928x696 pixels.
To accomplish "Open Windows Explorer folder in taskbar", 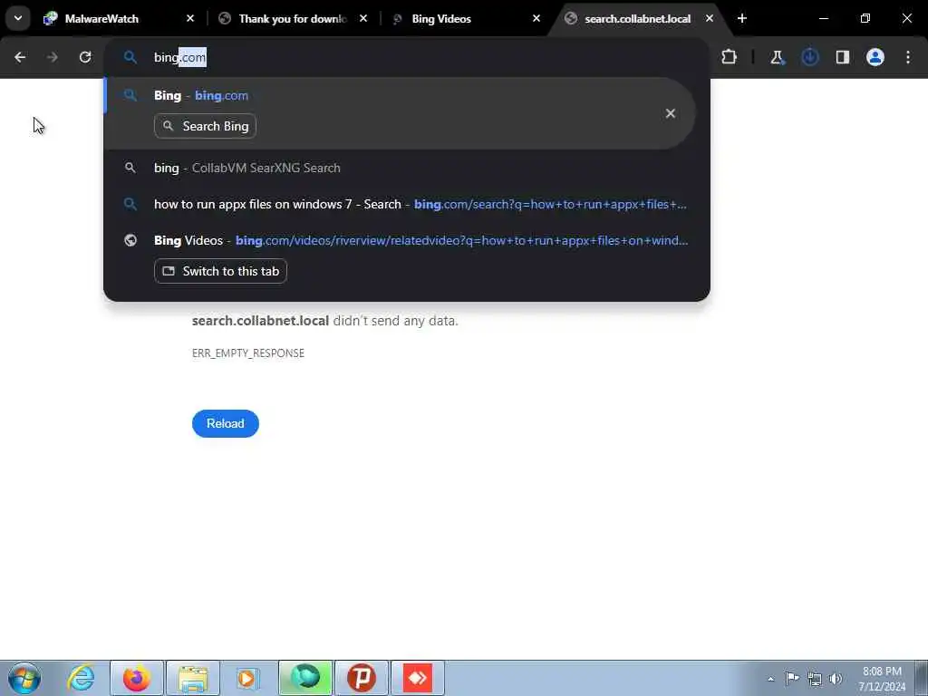I will 193,678.
